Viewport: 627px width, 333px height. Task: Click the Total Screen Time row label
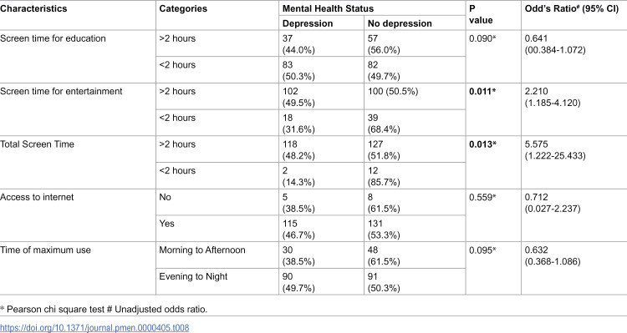pos(37,144)
